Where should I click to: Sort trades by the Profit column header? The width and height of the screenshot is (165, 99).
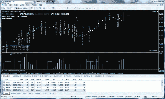(x=81, y=79)
